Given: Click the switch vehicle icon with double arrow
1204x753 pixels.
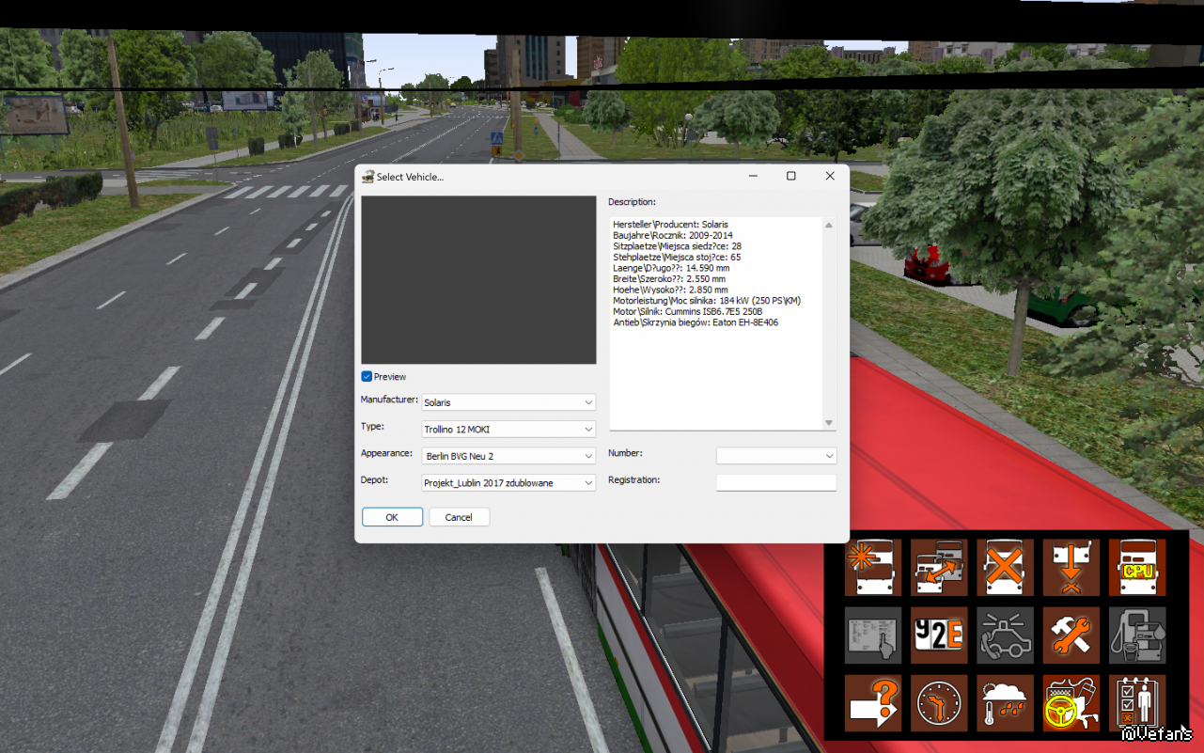Looking at the screenshot, I should [938, 567].
